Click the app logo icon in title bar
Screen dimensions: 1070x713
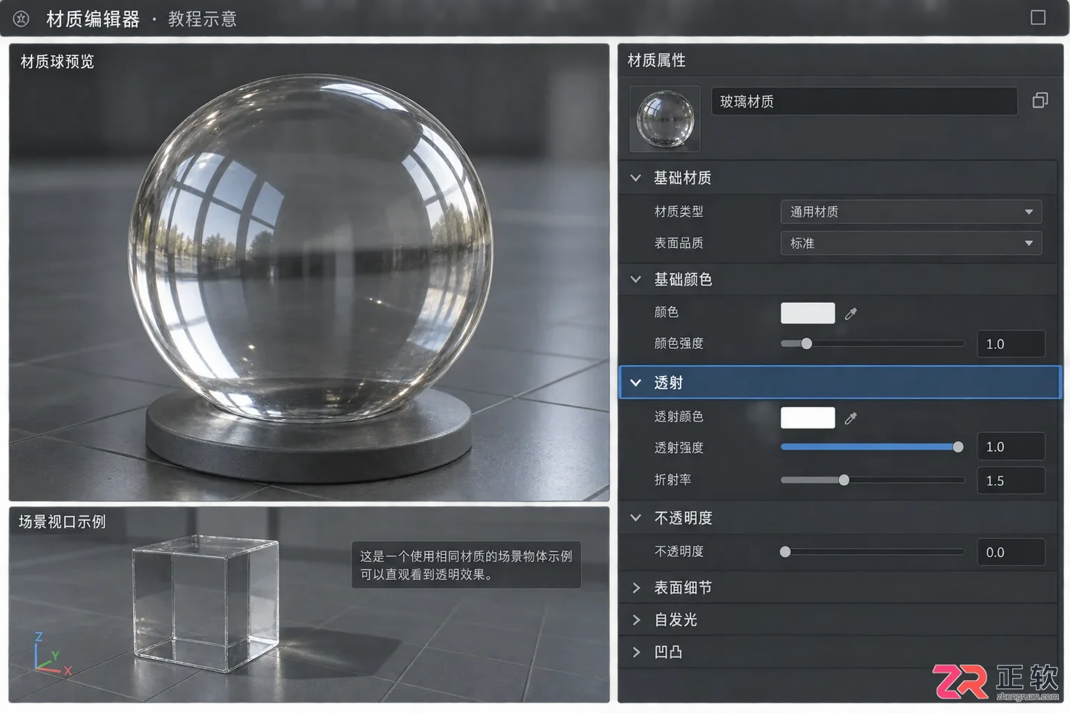point(21,19)
